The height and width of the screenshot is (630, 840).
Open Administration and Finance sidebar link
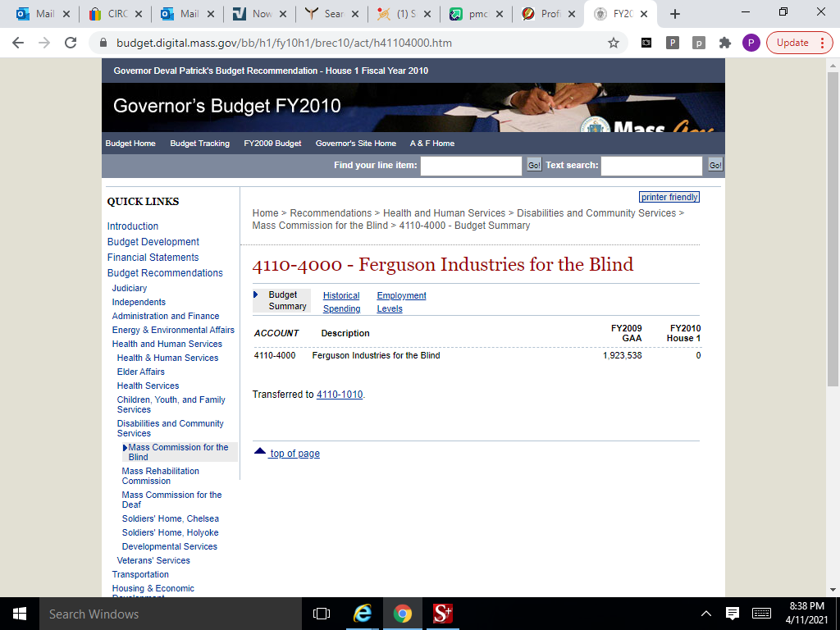166,316
